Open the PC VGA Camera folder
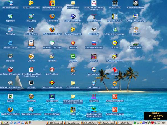This screenshot has width=167, height=125. 73,83
